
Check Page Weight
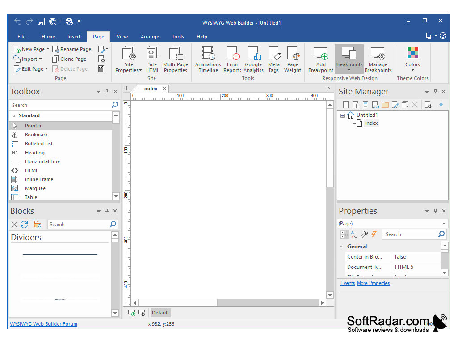tap(293, 59)
